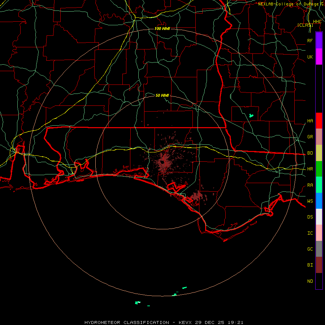
Task: Click the gray GC legend swatch
Action: click(x=319, y=249)
